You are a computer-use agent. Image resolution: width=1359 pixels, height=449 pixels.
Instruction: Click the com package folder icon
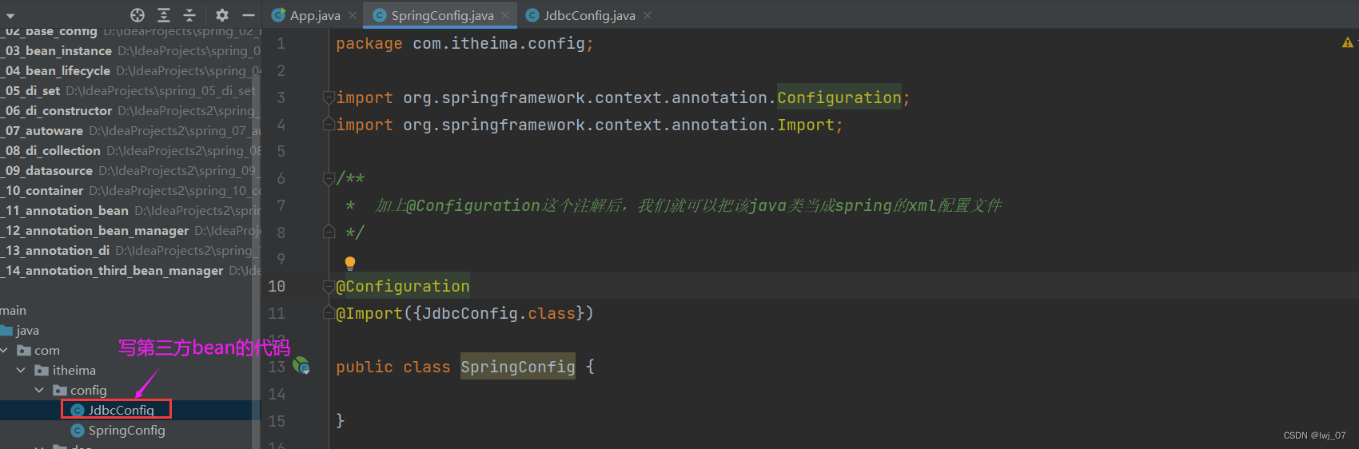click(x=24, y=350)
